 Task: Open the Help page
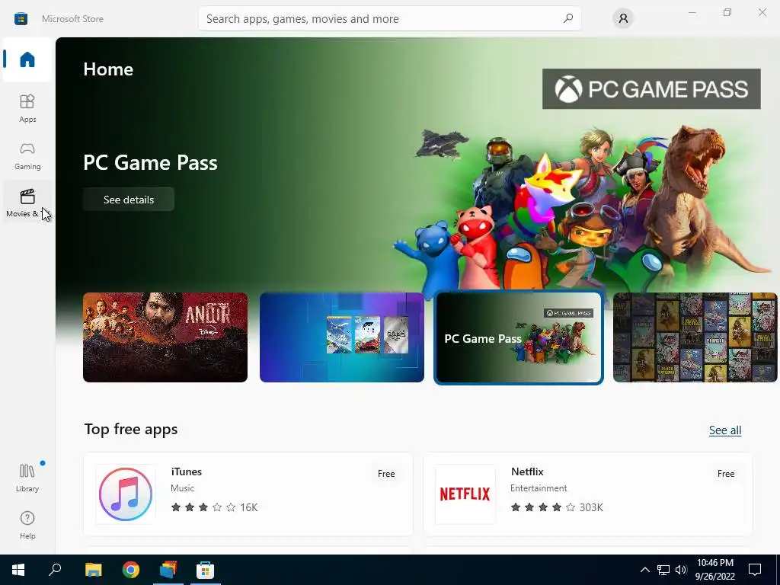point(27,525)
